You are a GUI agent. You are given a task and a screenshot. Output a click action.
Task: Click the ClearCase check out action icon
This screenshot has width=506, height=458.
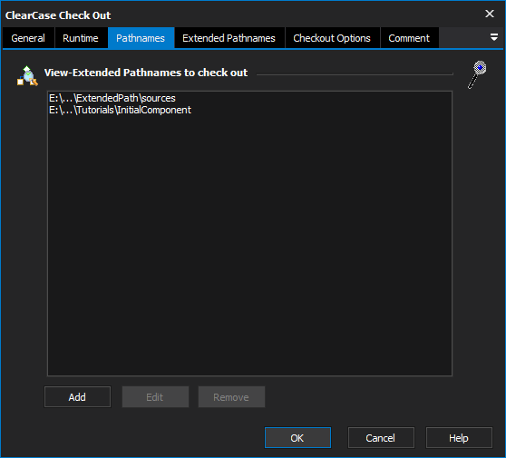pyautogui.click(x=27, y=76)
